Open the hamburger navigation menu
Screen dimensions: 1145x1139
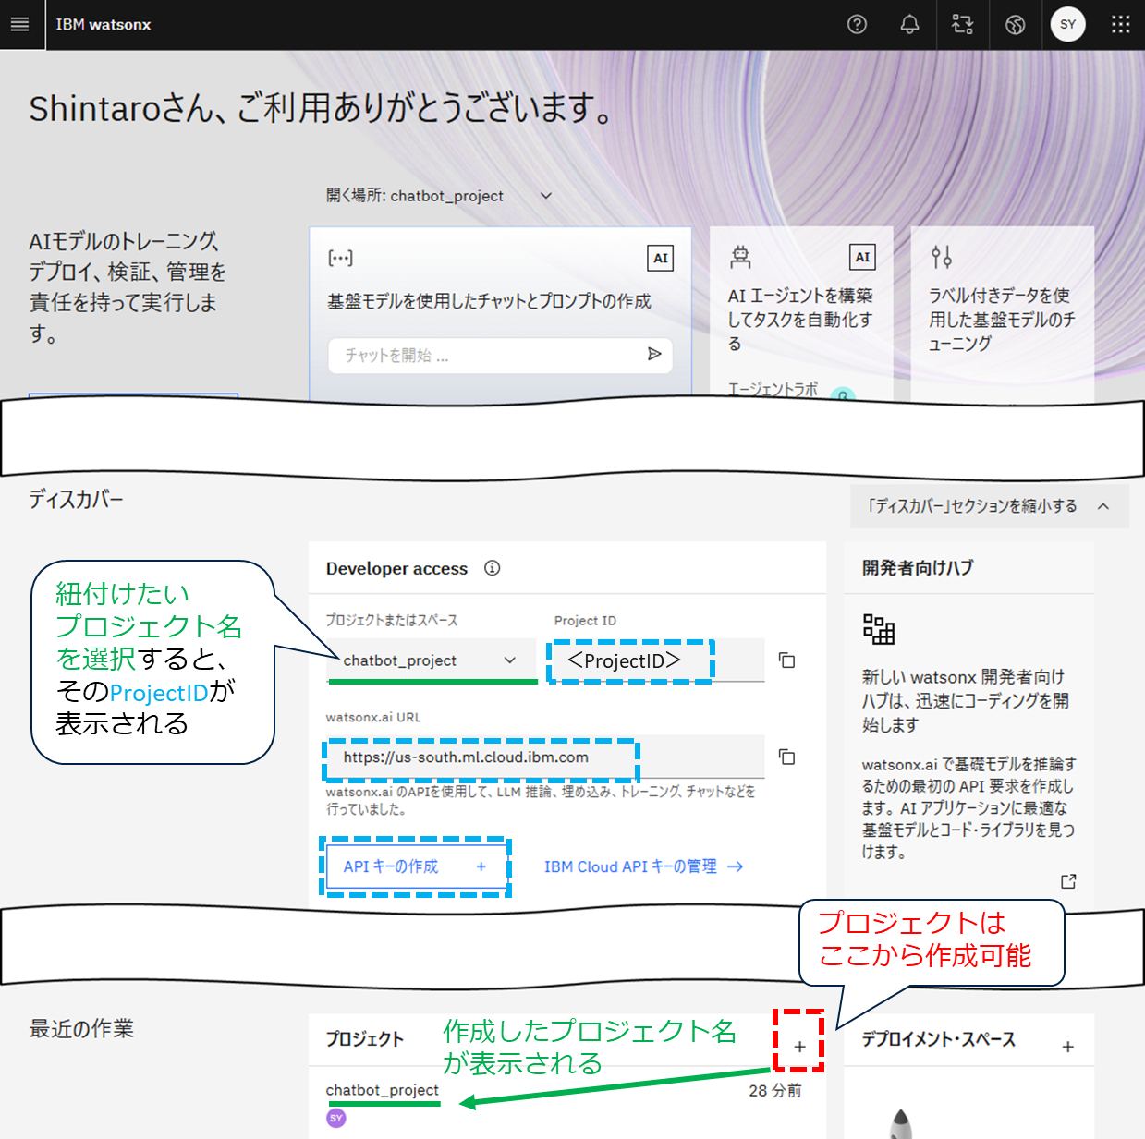[x=19, y=25]
